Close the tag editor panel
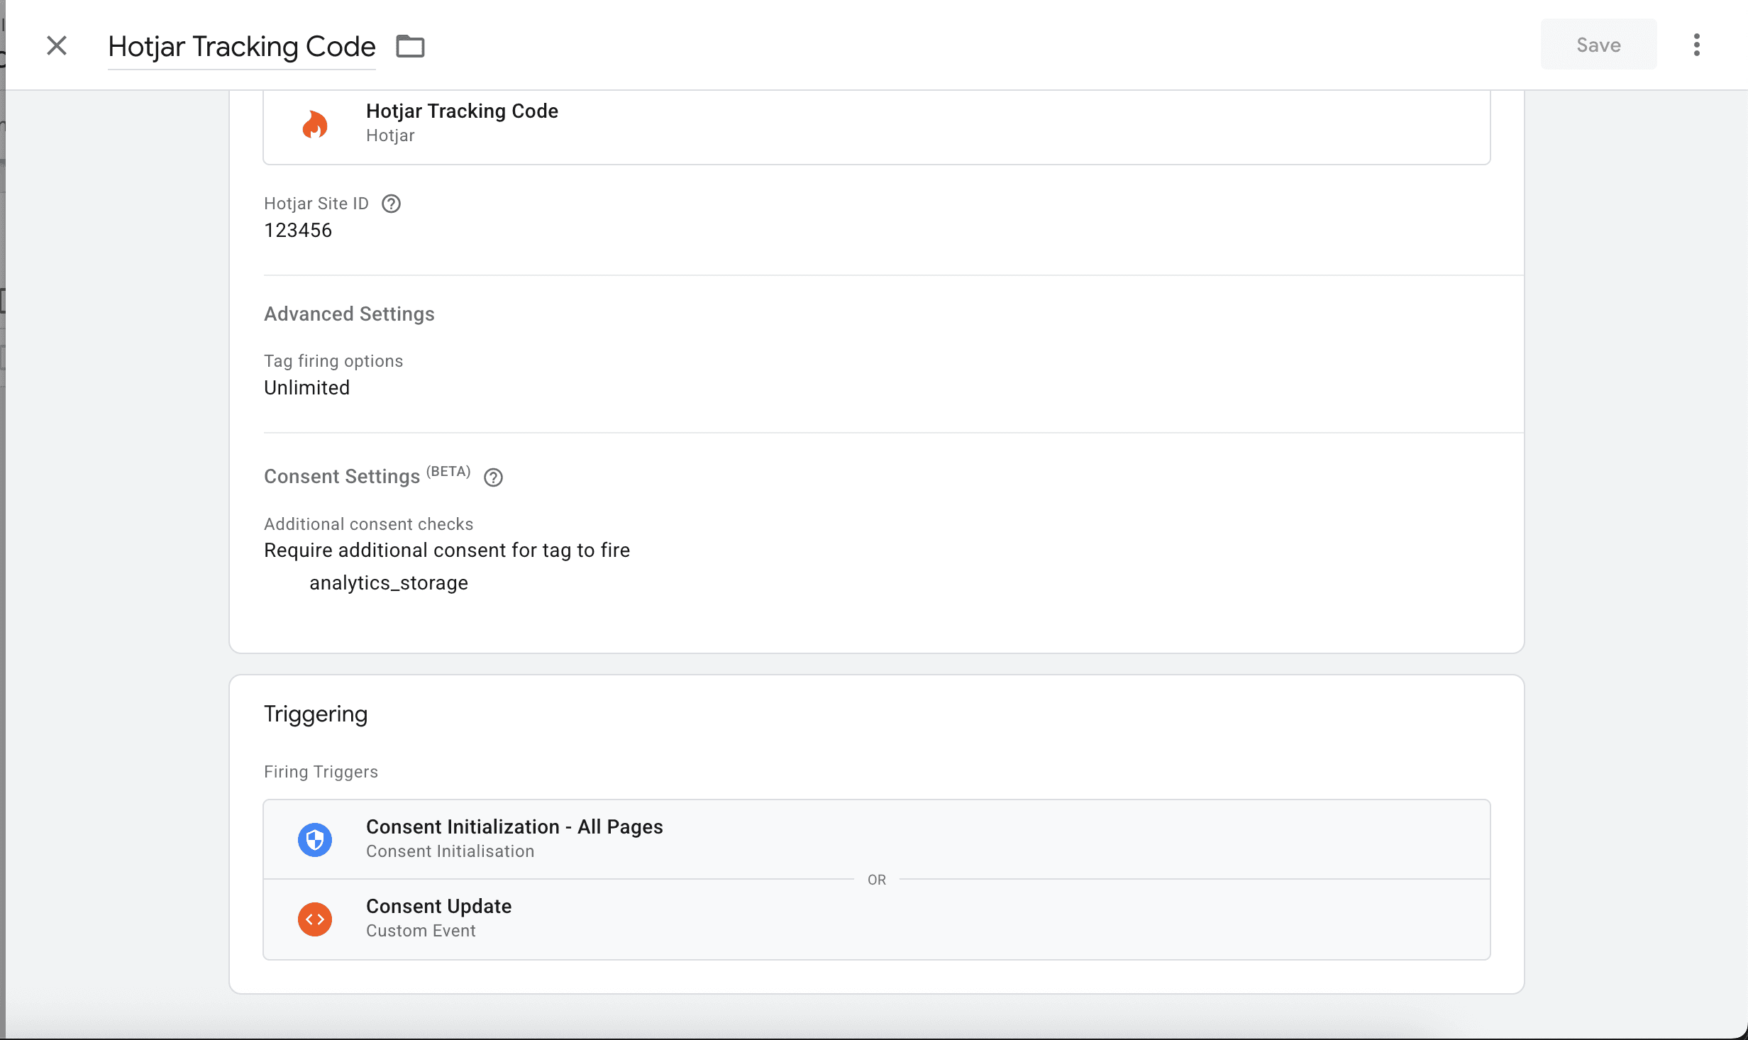Screen dimensions: 1748x1040 click(57, 45)
